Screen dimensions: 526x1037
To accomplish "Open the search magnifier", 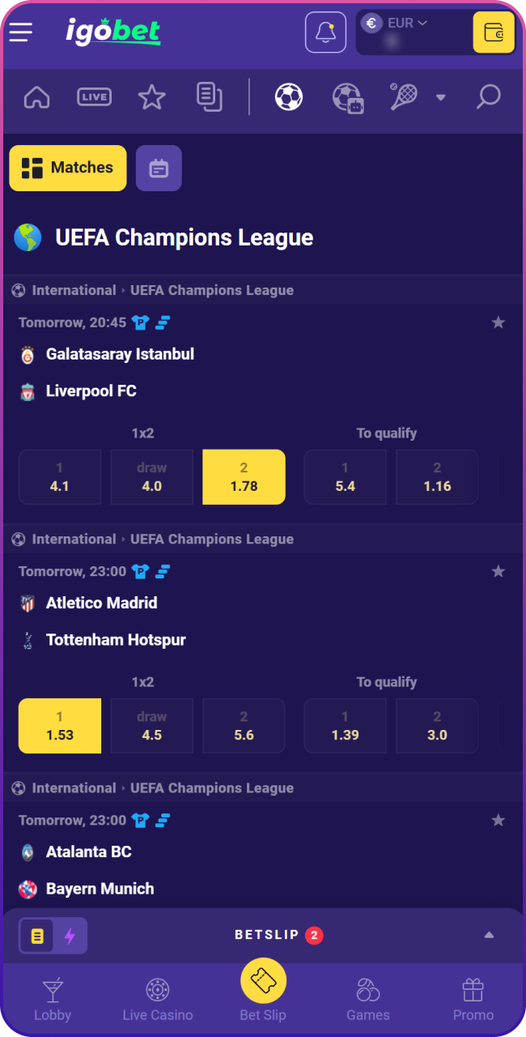I will click(488, 97).
